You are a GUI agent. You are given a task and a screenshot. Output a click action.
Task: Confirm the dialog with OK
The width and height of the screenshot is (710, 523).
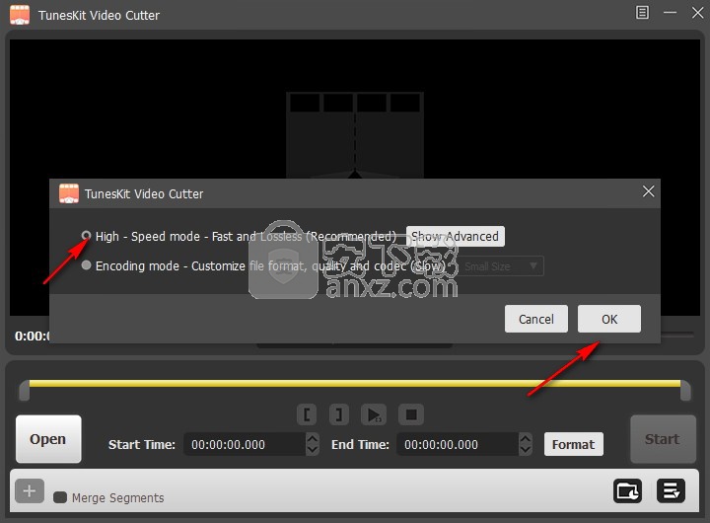point(609,319)
